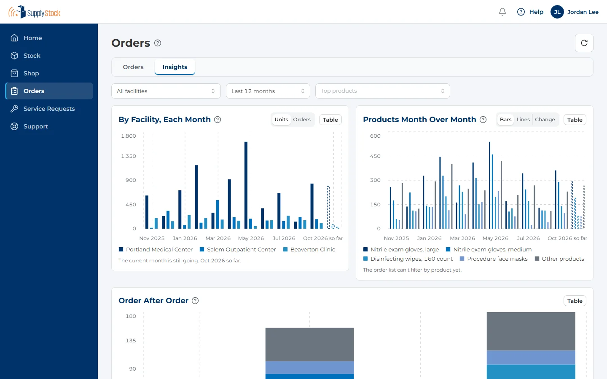Viewport: 607px width, 379px height.
Task: Open the Top products dropdown
Action: (x=383, y=91)
